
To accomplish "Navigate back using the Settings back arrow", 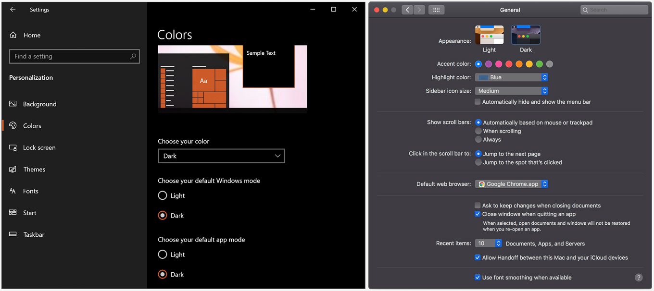I will [13, 9].
